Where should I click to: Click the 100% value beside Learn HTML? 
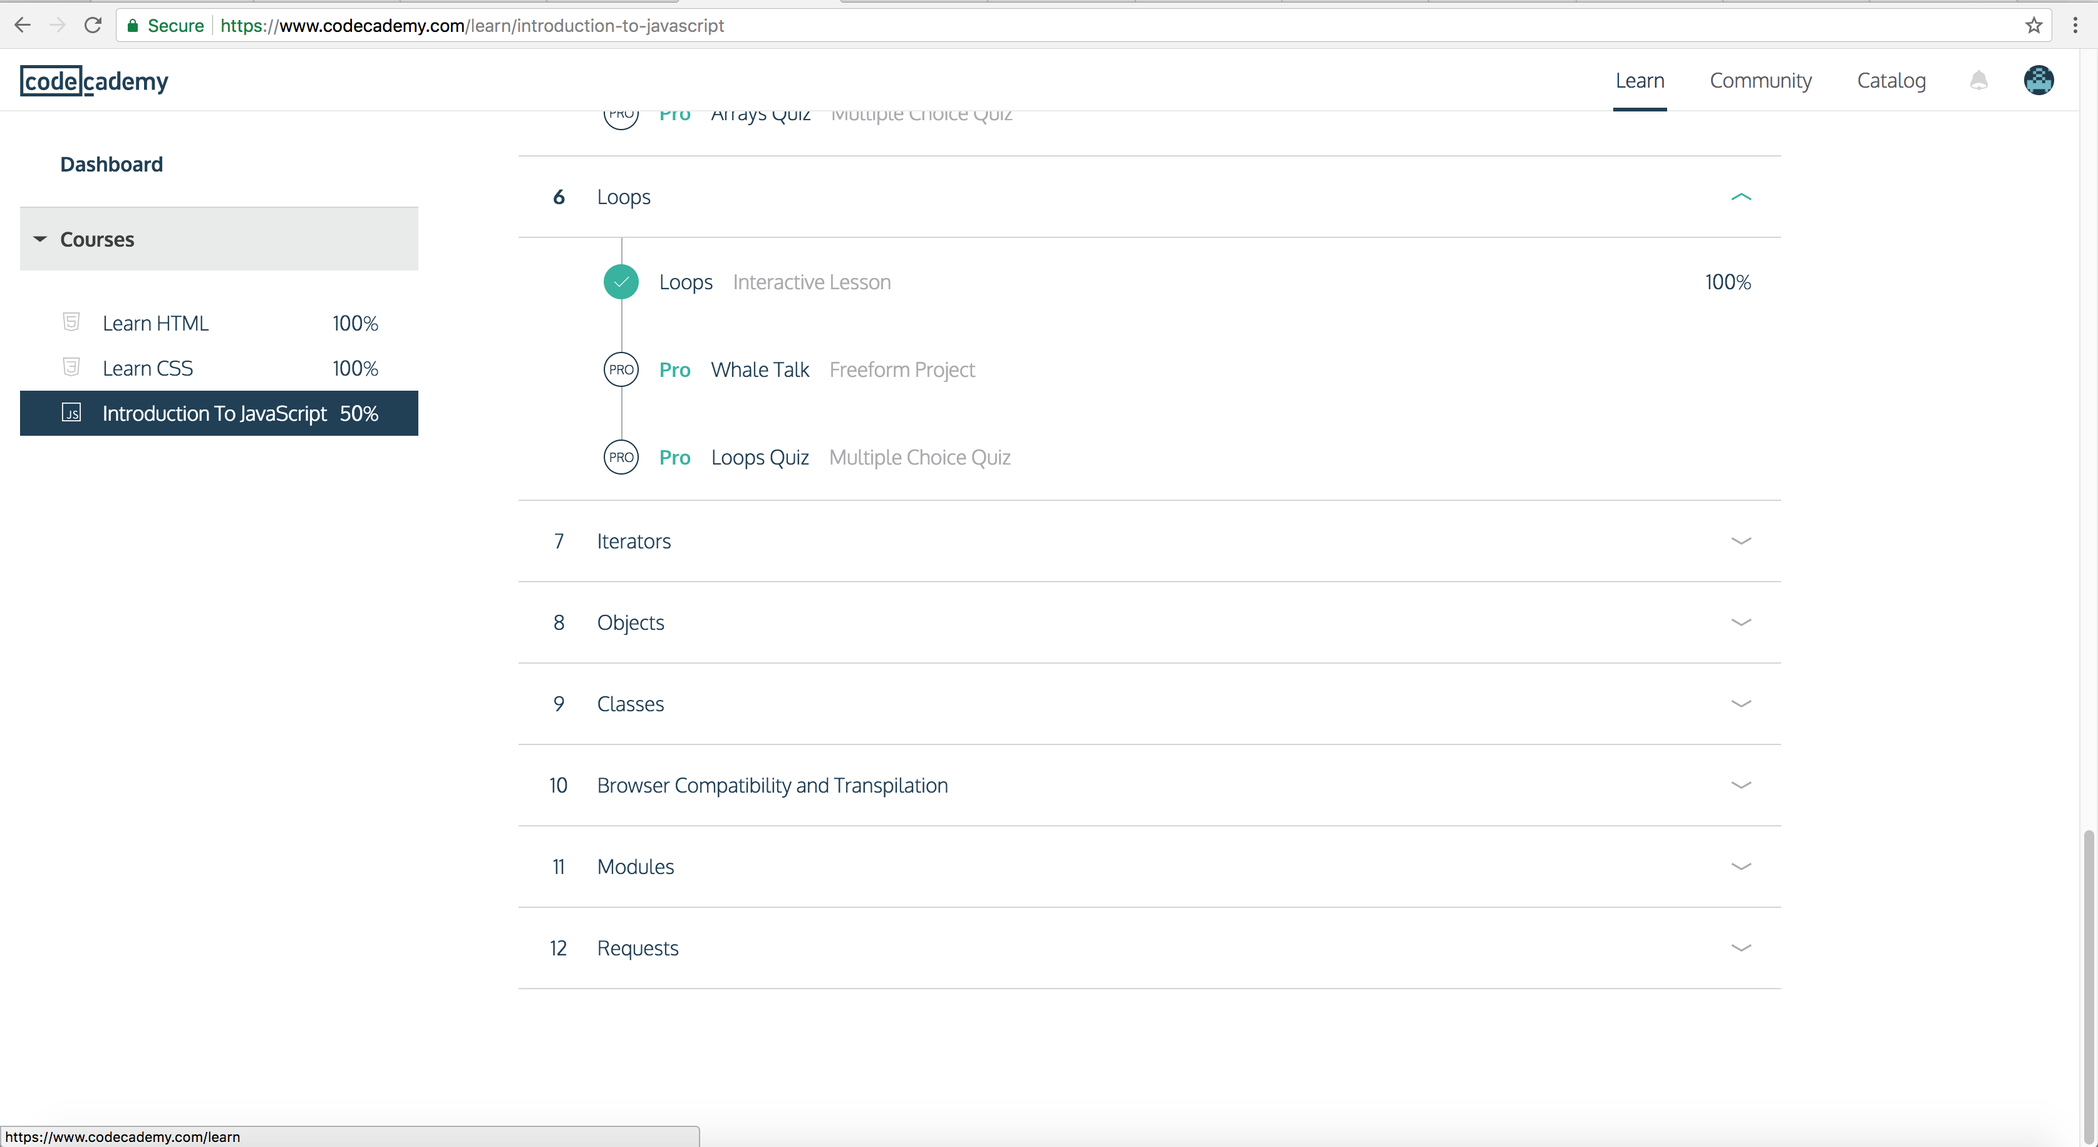[x=355, y=323]
